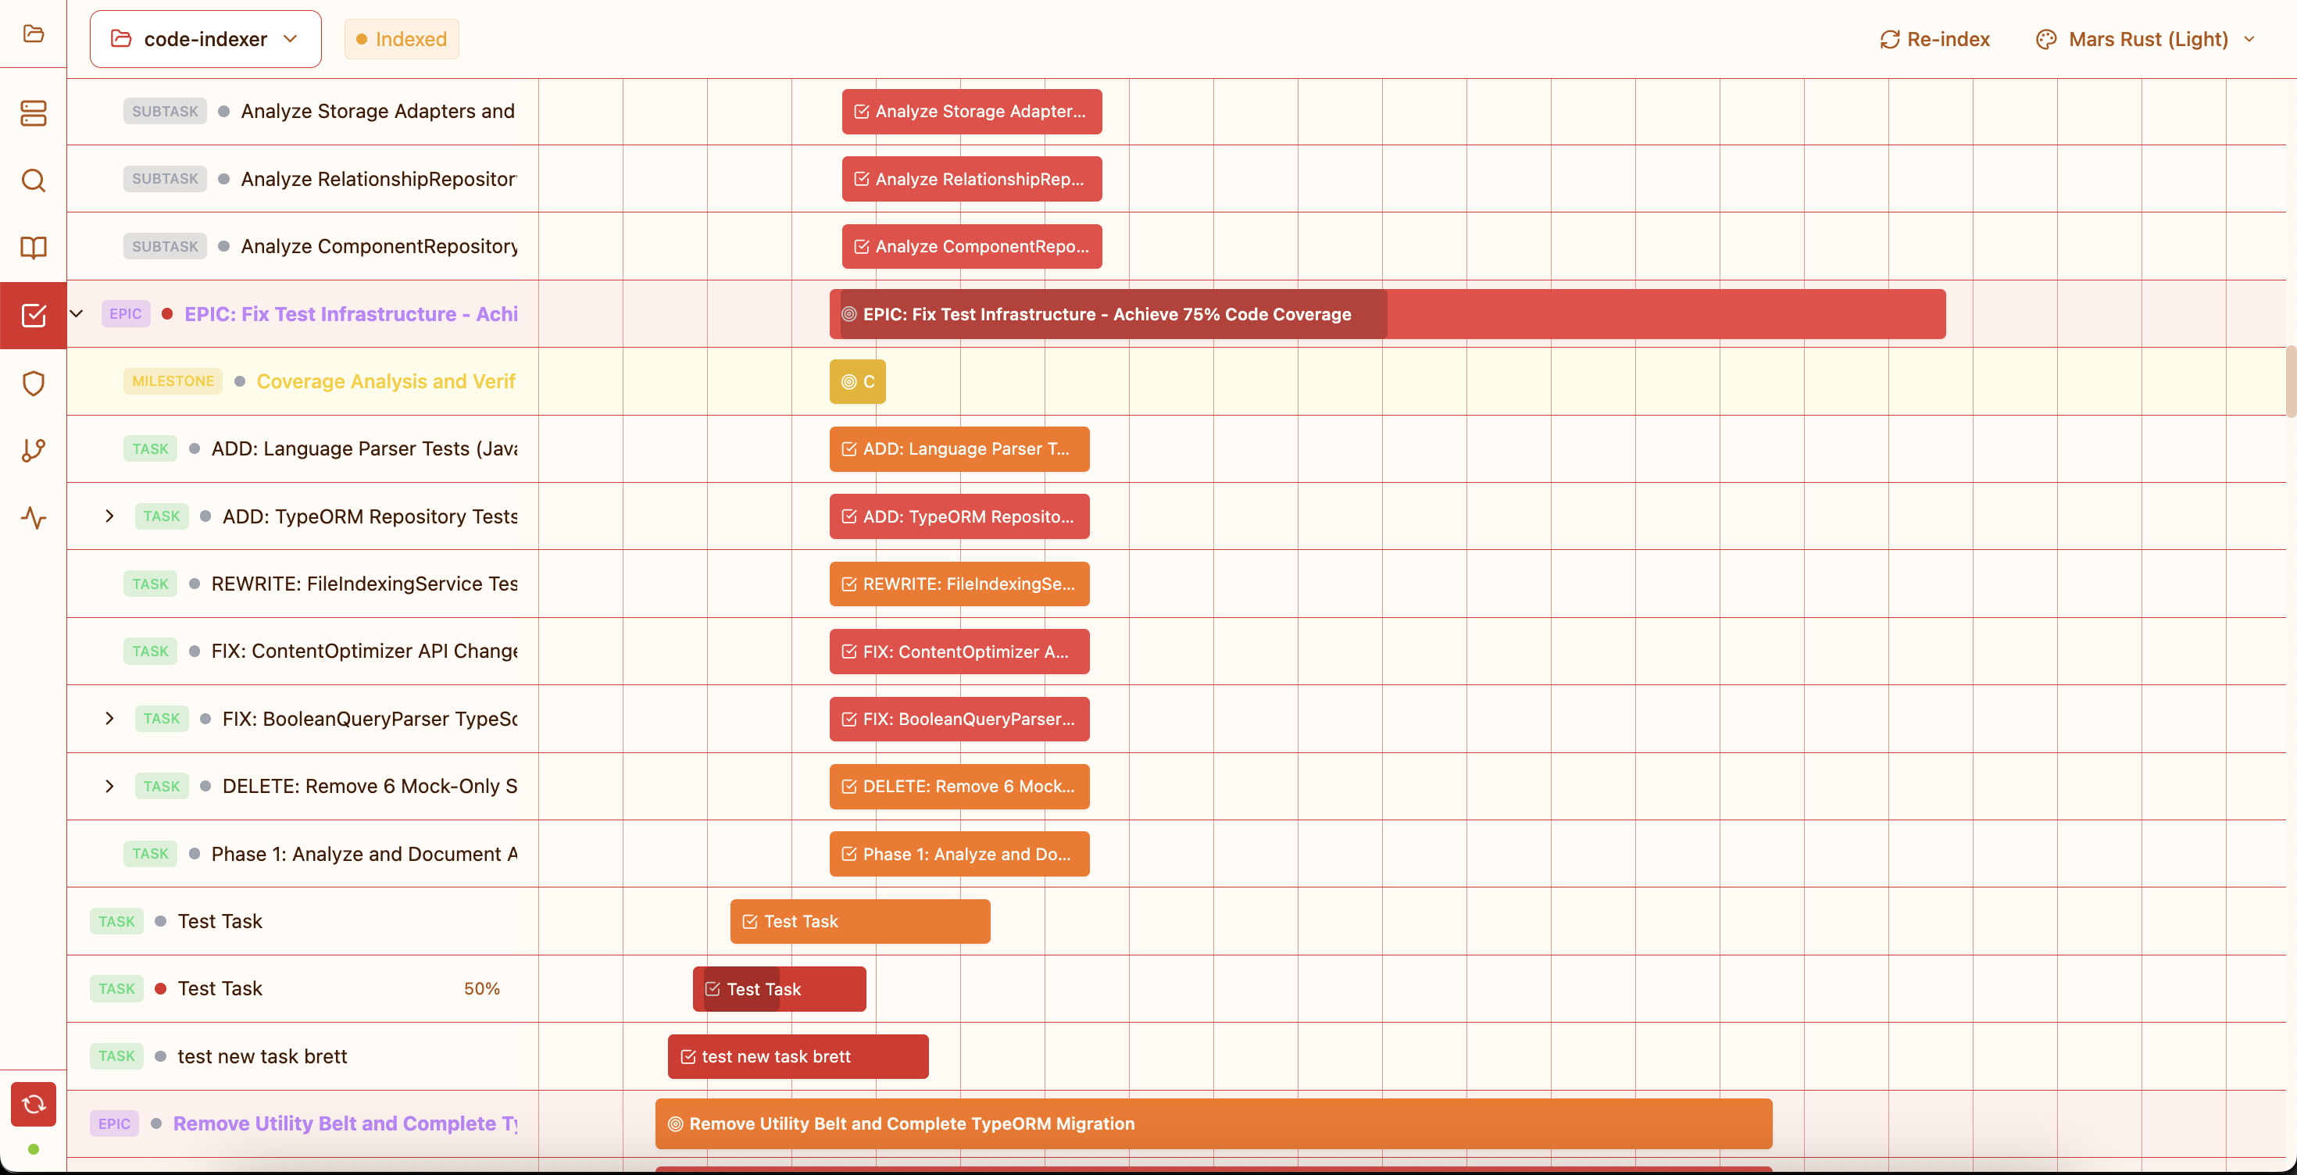Open the search magnifier in sidebar
Screen dimensions: 2297x1175
point(33,180)
